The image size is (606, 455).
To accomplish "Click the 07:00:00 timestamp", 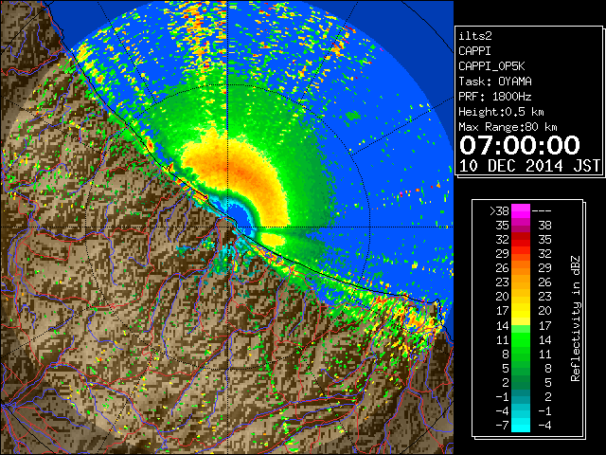I will (x=520, y=145).
